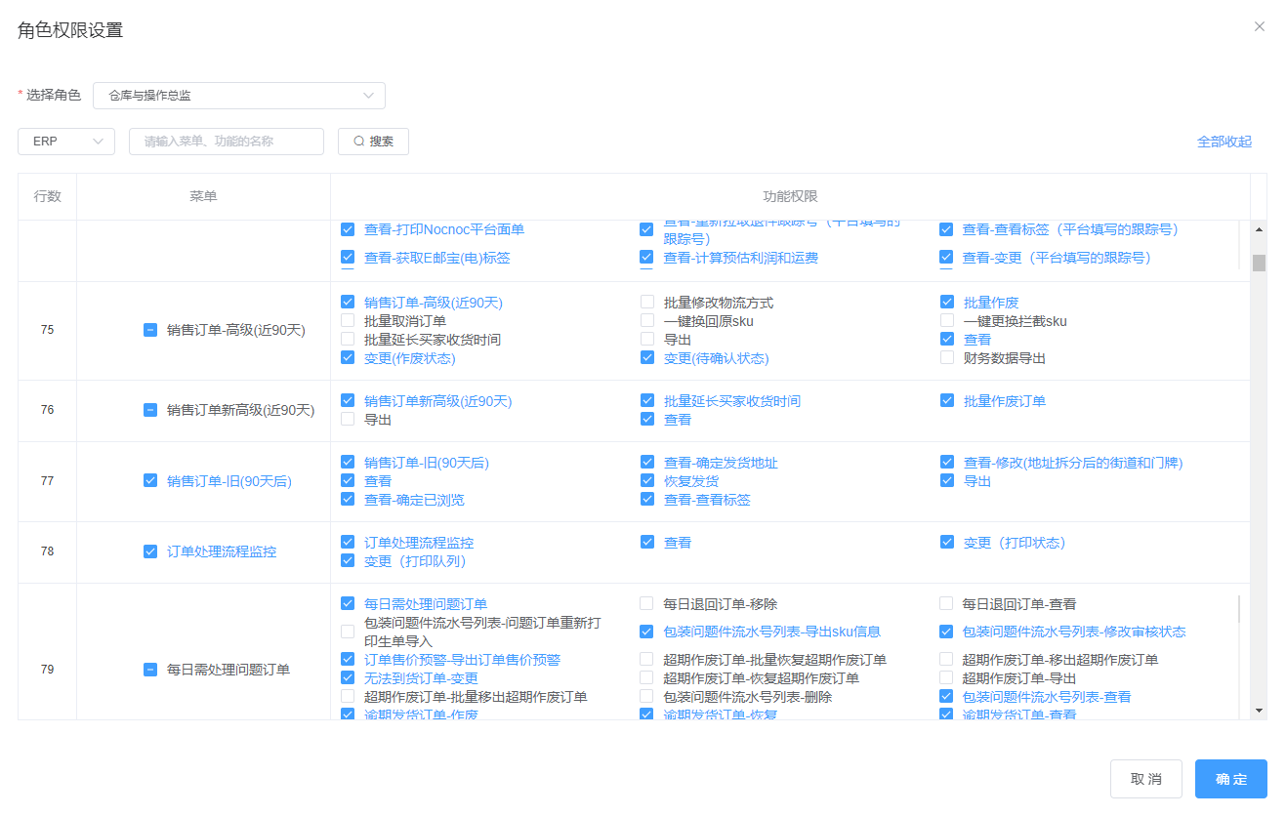1286x816 pixels.
Task: Collapse all rows with 全部收起 link
Action: [x=1224, y=142]
